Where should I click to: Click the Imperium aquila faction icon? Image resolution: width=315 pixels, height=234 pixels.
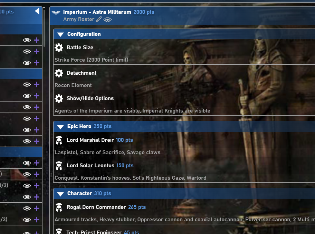[x=56, y=13]
